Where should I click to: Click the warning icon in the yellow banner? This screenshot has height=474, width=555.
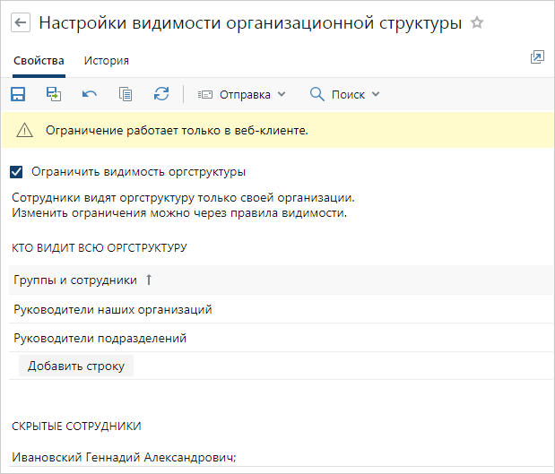[x=24, y=130]
